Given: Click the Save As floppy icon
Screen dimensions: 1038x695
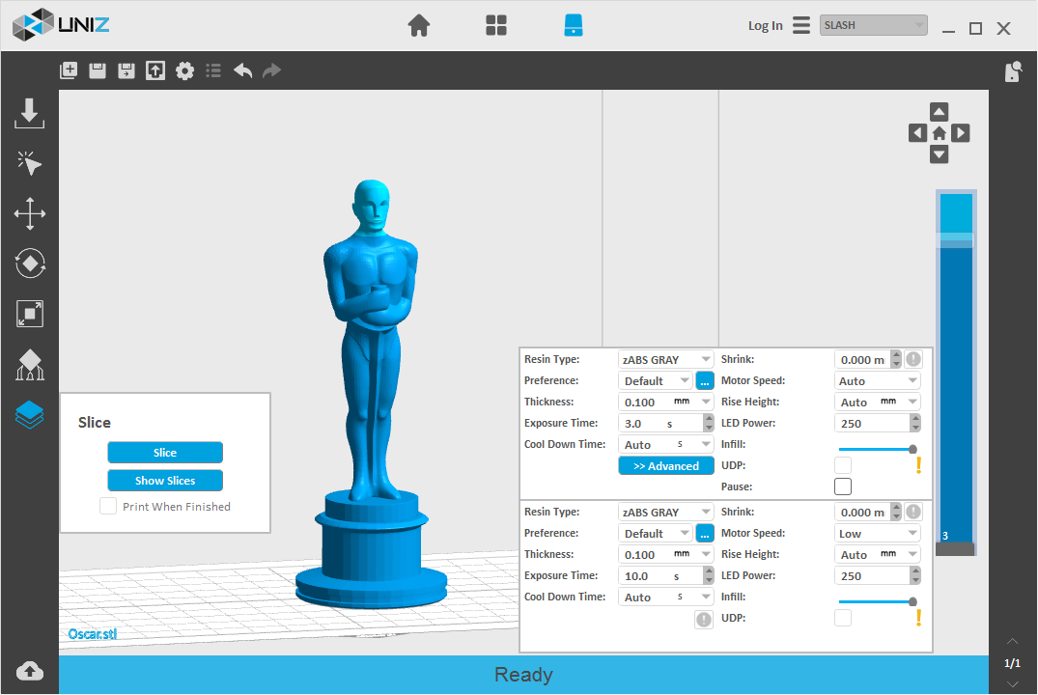Looking at the screenshot, I should click(126, 70).
